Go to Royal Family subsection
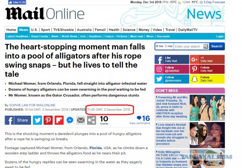 tap(39, 37)
